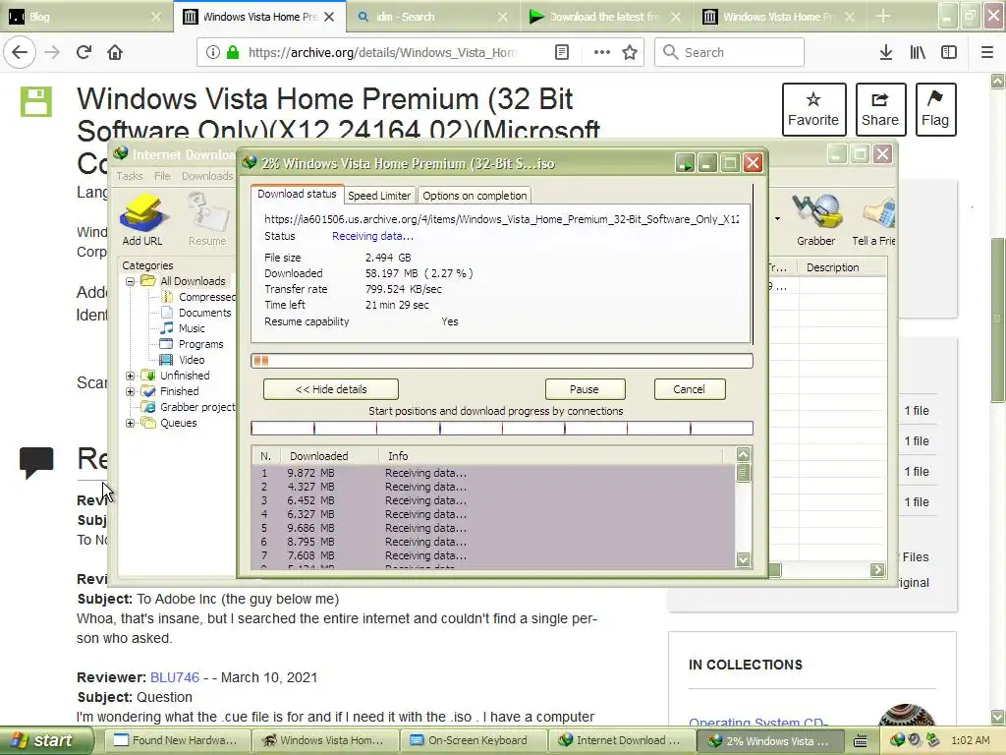1006x755 pixels.
Task: Open the Tasks menu in IDM
Action: [x=130, y=176]
